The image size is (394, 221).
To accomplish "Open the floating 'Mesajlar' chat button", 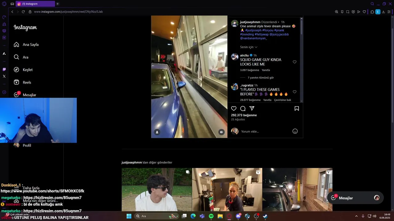I will point(355,198).
